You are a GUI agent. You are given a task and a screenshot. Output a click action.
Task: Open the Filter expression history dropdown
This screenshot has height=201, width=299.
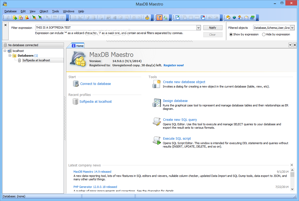pyautogui.click(x=199, y=28)
